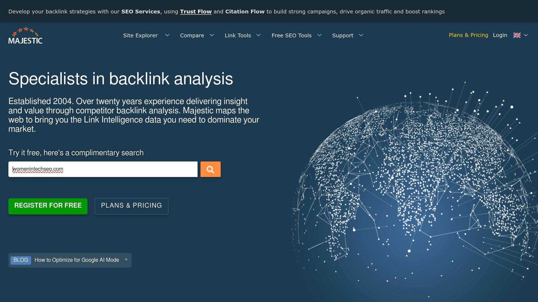The image size is (538, 302).
Task: Select the UK flag language icon
Action: tap(517, 35)
